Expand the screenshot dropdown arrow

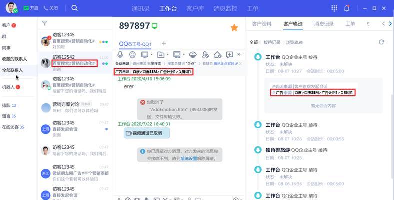pos(183,55)
